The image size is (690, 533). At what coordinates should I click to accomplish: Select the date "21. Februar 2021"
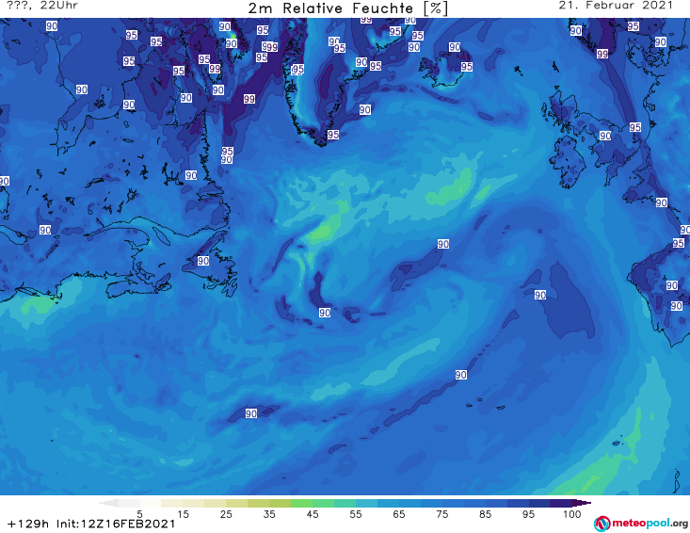point(616,6)
